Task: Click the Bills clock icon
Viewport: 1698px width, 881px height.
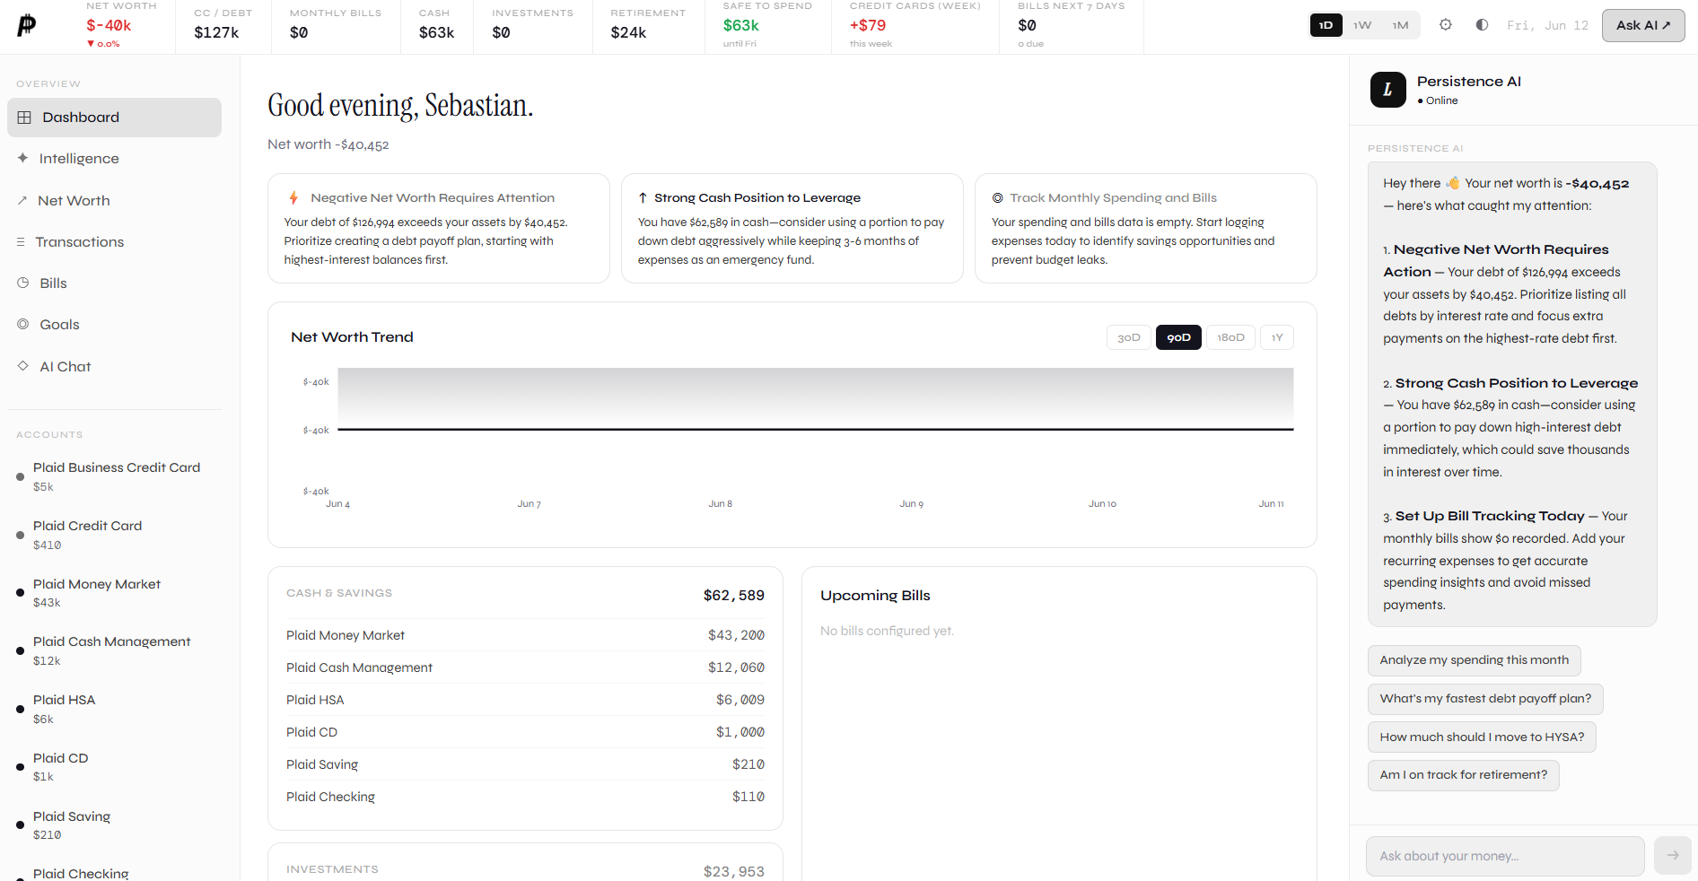Action: tap(22, 283)
